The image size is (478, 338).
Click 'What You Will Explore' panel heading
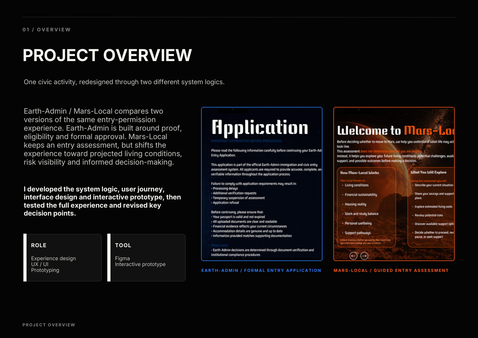429,172
